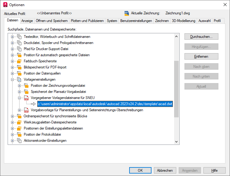230x176 pixels.
Task: Select the acad.dwt template path entry
Action: [105, 104]
